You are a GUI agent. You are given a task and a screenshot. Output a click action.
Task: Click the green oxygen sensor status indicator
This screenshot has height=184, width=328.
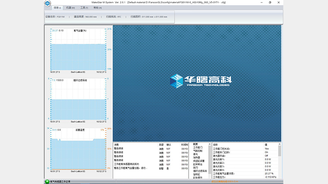(47, 182)
